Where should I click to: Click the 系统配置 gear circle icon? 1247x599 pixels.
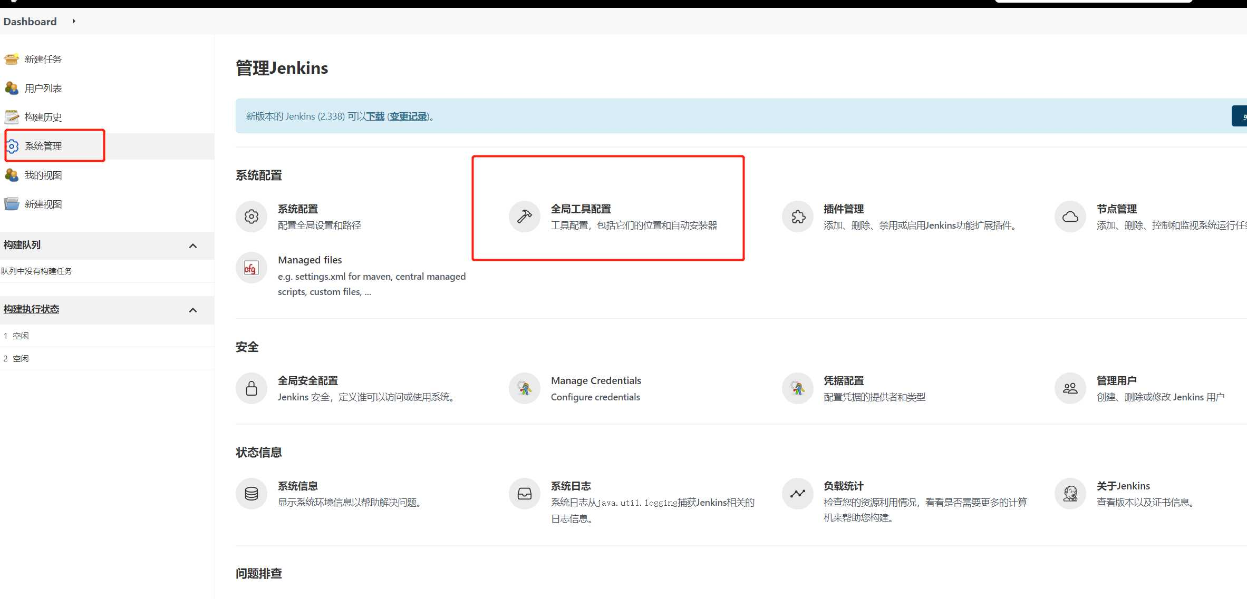pos(252,217)
